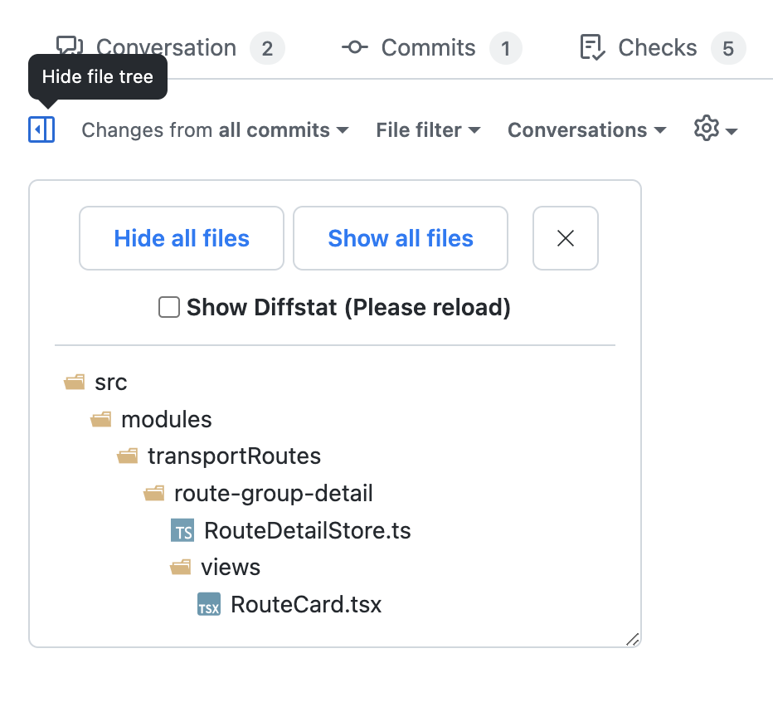Open the Changes from all commits dropdown
Screen dimensions: 773x707
click(215, 130)
